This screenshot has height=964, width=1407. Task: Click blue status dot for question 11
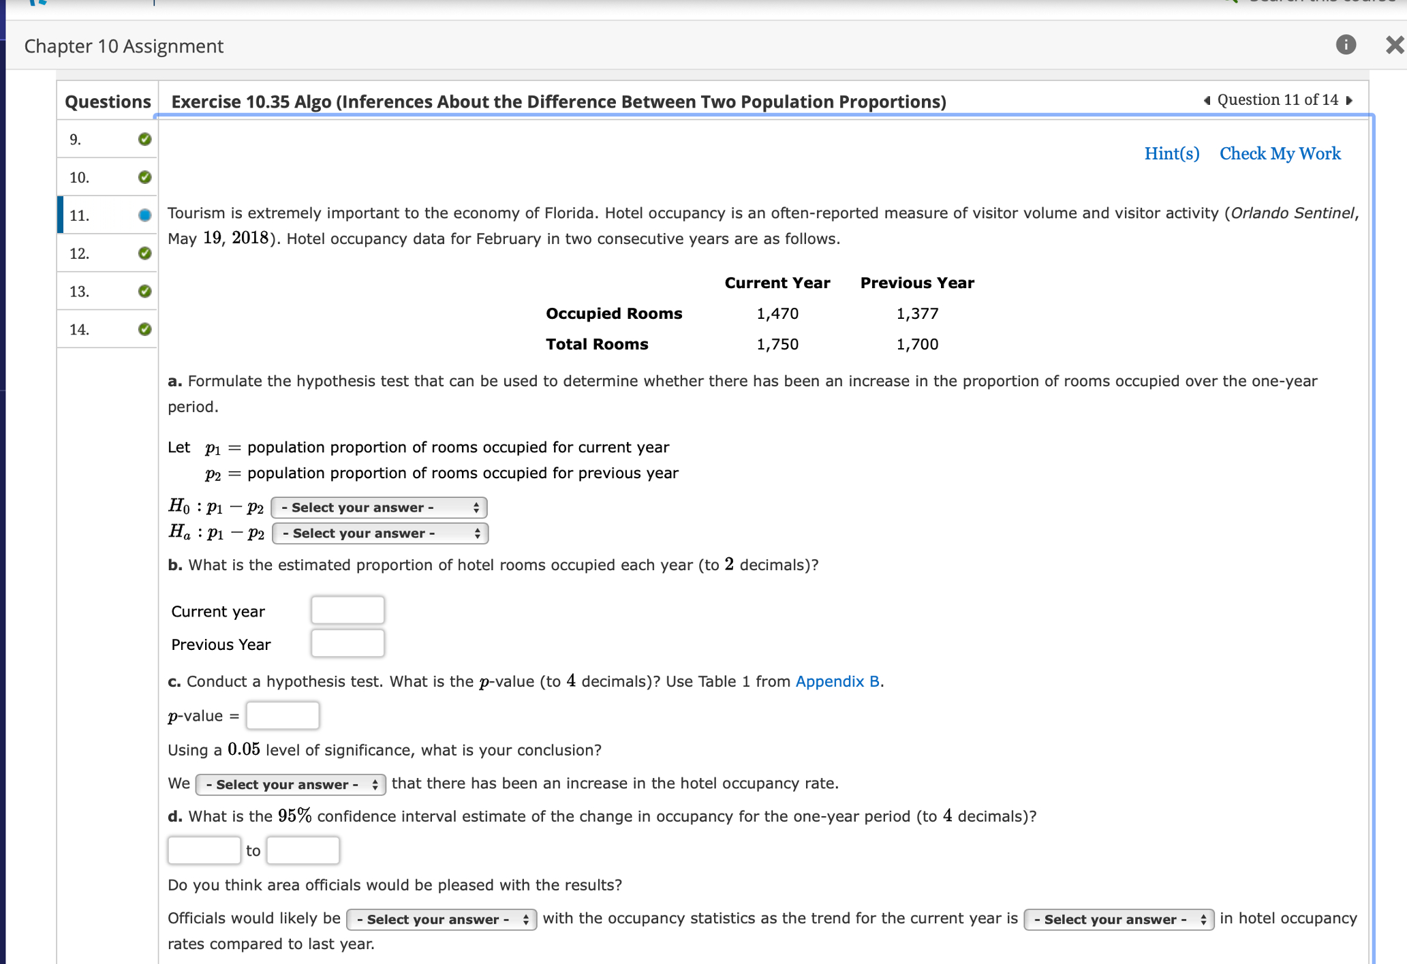(x=144, y=215)
